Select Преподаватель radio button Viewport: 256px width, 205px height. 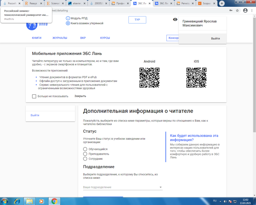[x=85, y=154]
